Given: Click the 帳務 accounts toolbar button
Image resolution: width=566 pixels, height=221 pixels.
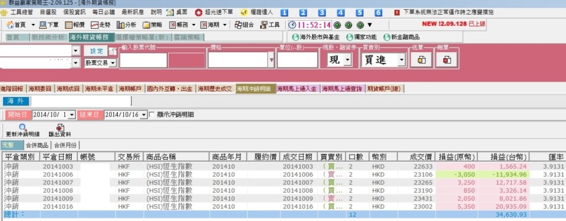Looking at the screenshot, I should (178, 25).
